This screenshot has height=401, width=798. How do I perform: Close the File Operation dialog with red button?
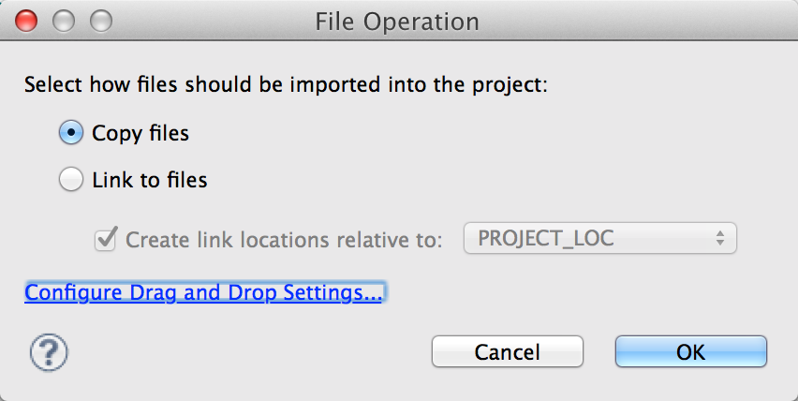coord(26,22)
